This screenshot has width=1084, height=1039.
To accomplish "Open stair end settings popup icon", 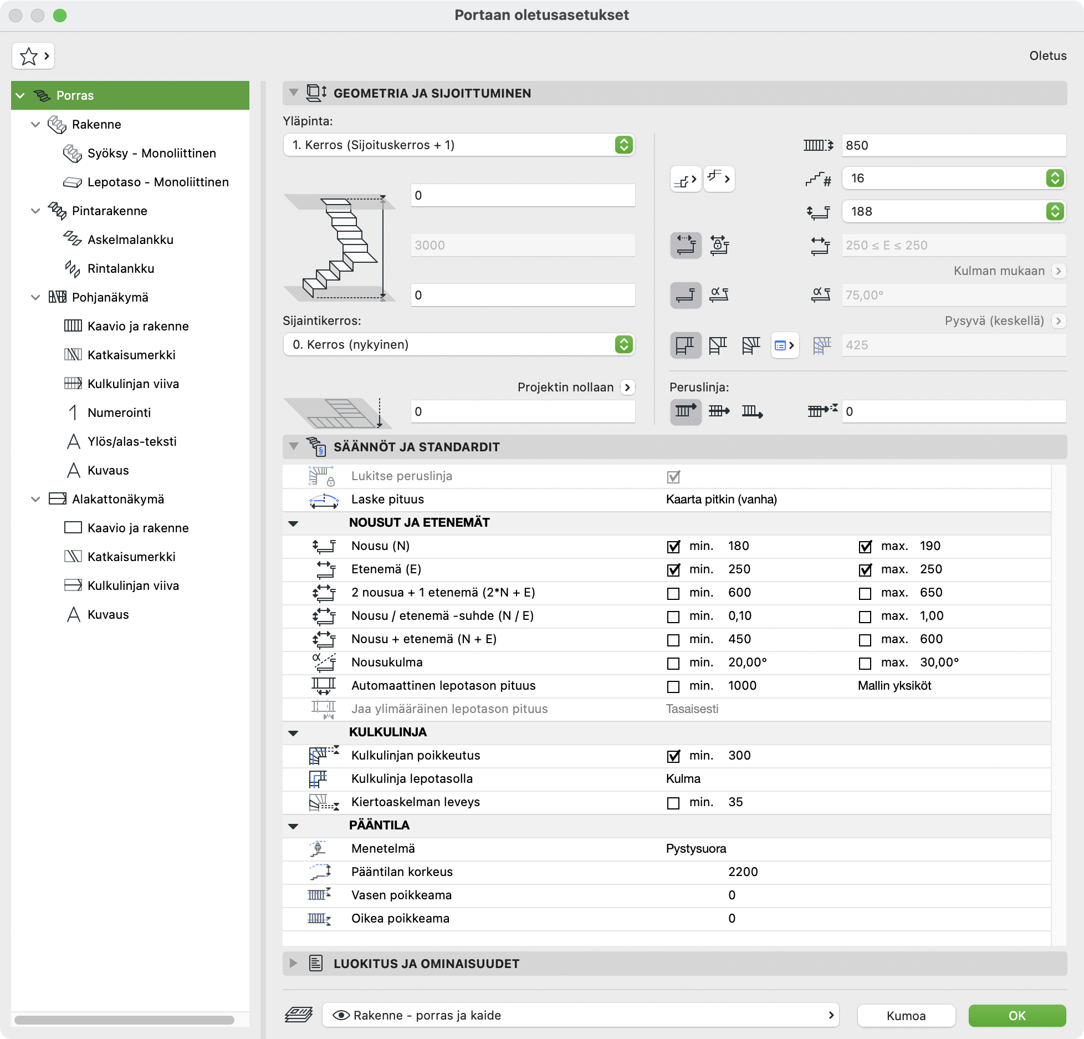I will point(719,179).
